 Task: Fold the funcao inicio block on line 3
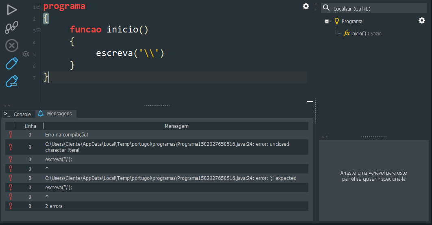39,30
